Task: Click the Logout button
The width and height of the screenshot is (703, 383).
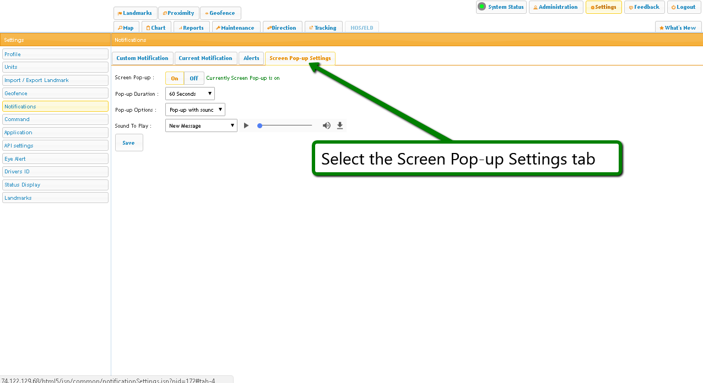Action: tap(684, 7)
